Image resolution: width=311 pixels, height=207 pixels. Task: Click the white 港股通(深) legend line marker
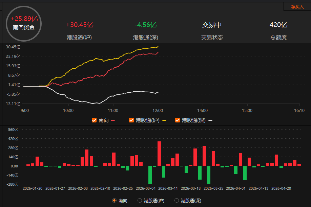210,120
